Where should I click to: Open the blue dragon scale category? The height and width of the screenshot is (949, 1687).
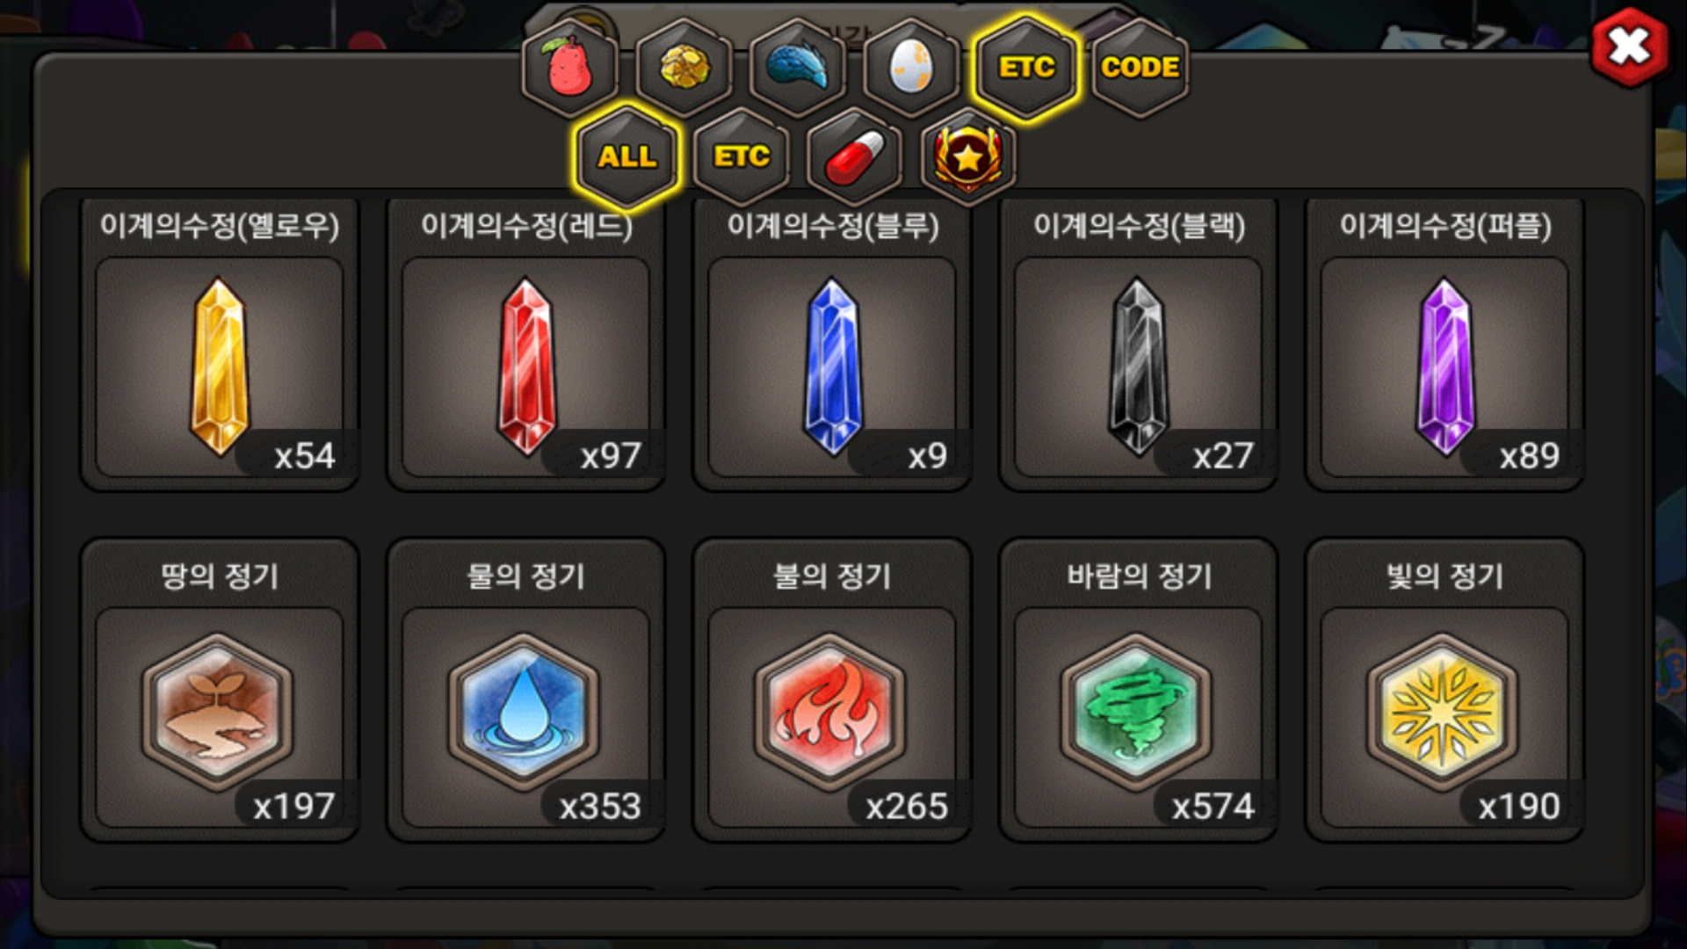click(x=798, y=68)
